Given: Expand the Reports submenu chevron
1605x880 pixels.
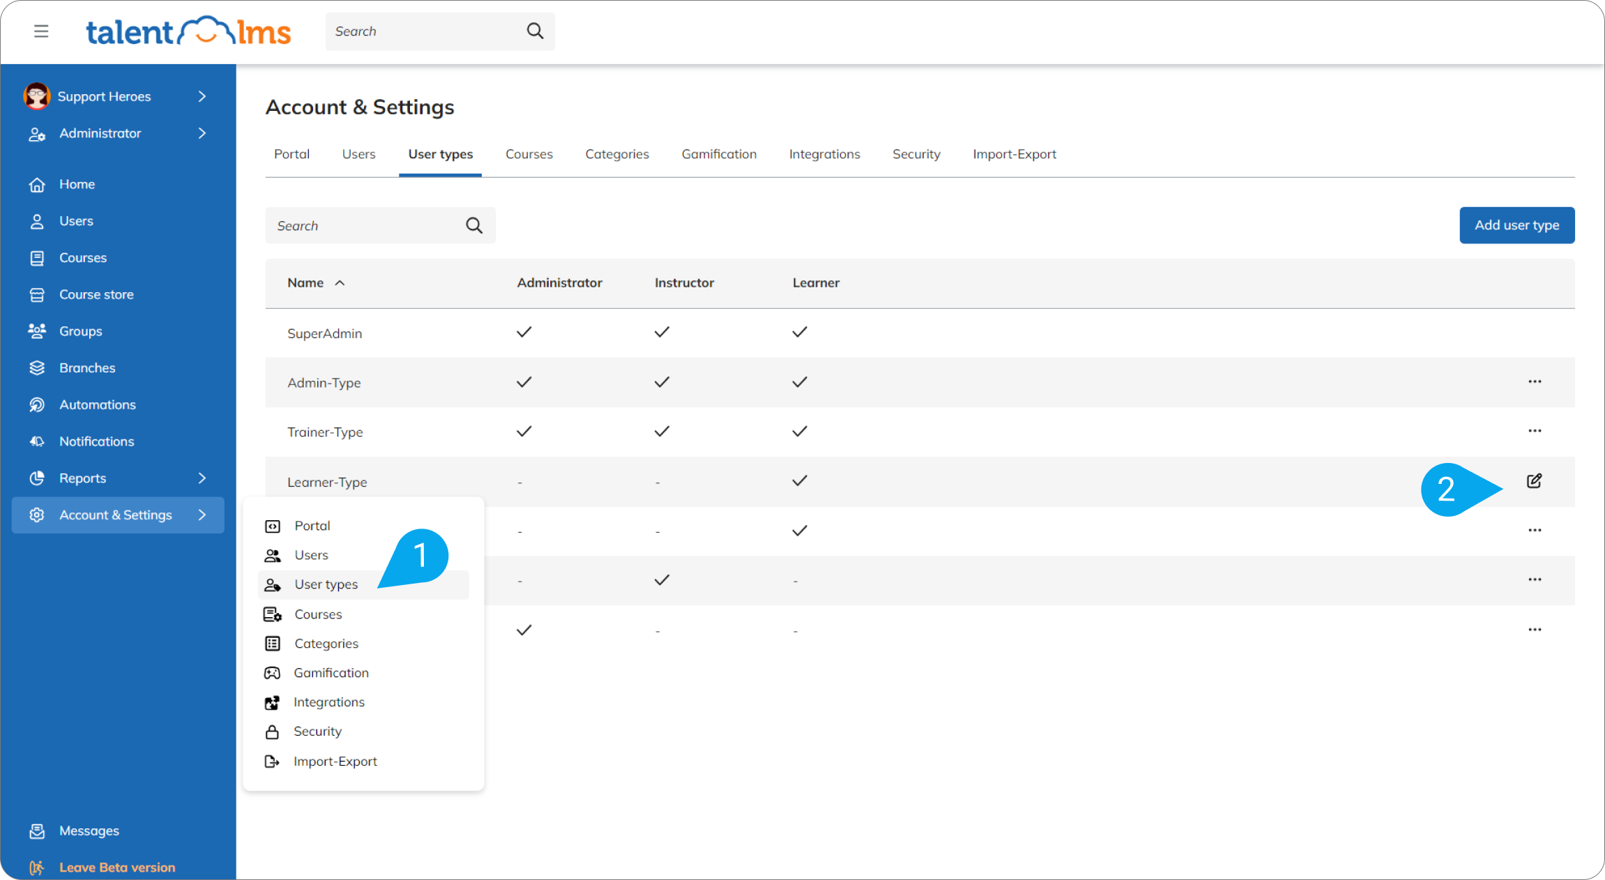Looking at the screenshot, I should (x=202, y=478).
